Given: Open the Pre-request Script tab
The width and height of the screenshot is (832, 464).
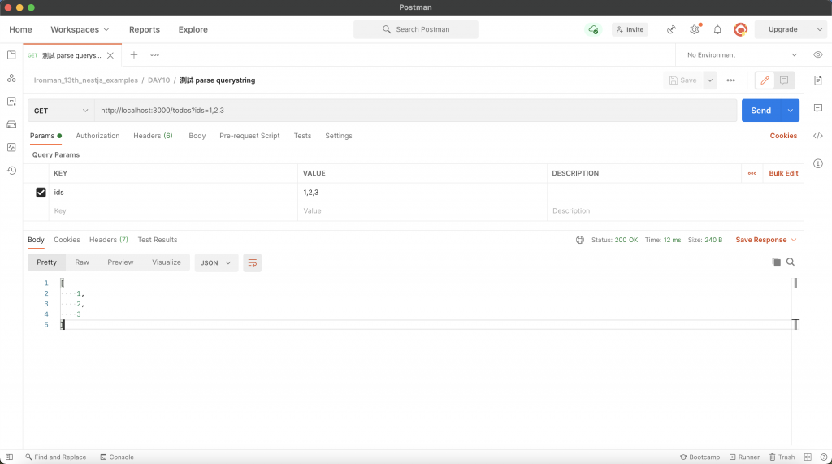Looking at the screenshot, I should point(249,136).
